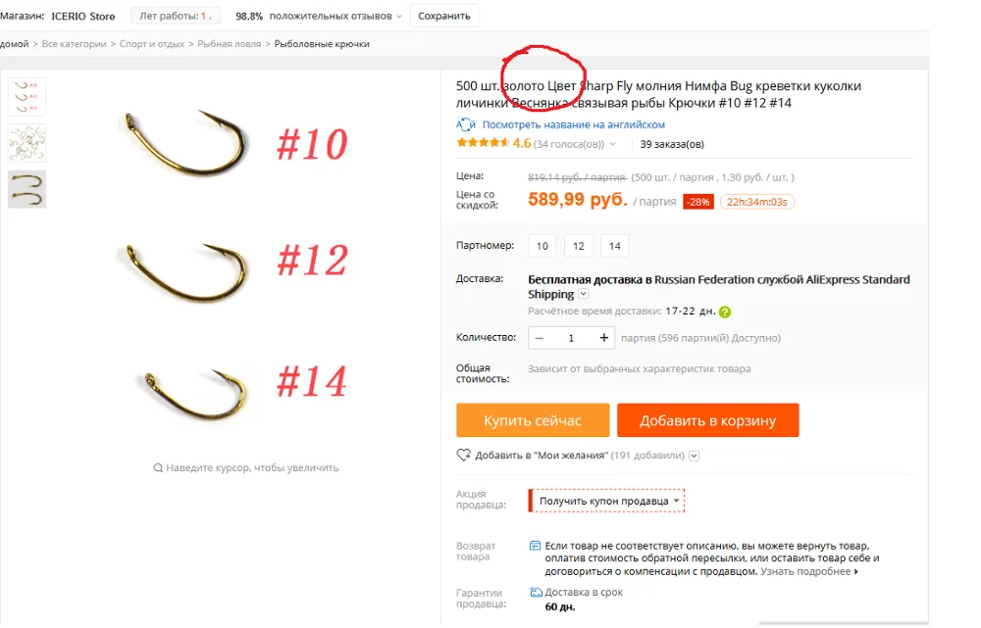The image size is (981, 628).
Task: Click the magnifier zoom icon under the image
Action: 158,467
